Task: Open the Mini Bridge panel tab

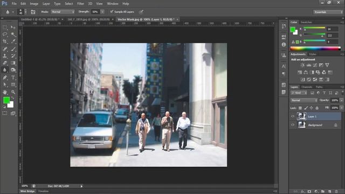Action: [x=27, y=191]
